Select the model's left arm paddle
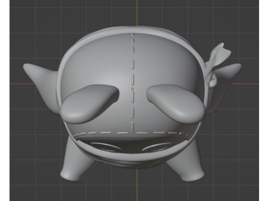 [90, 104]
